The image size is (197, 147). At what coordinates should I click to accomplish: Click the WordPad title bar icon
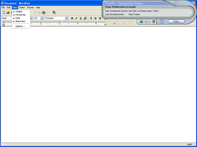2,3
